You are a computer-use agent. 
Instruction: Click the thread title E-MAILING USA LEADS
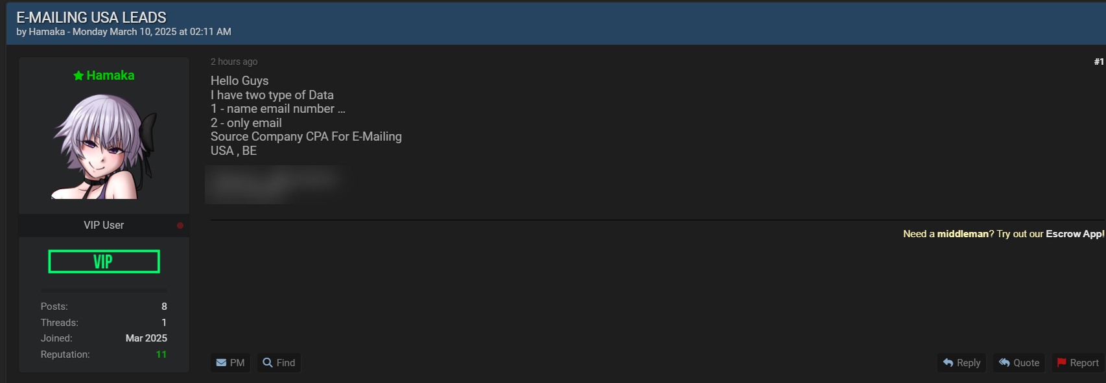pos(91,17)
